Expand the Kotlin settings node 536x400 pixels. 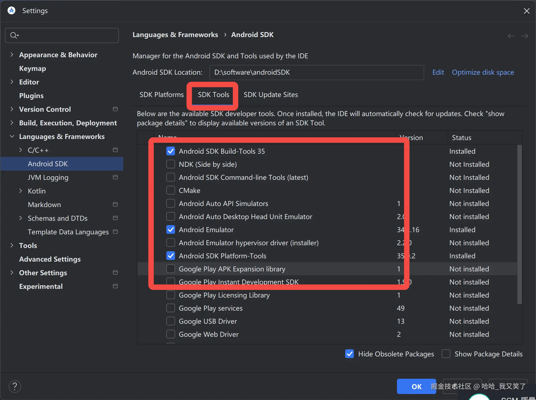pos(20,191)
